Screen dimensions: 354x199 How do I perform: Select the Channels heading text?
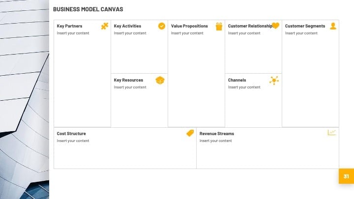click(237, 80)
